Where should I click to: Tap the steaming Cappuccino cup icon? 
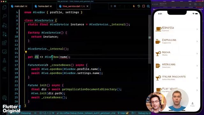click(x=158, y=41)
